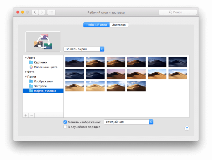Click the Сплошные цвета color wheel icon
212x160 pixels.
pyautogui.click(x=31, y=67)
